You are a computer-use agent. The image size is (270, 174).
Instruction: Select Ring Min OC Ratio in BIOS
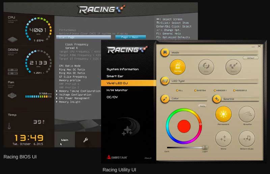tap(72, 73)
